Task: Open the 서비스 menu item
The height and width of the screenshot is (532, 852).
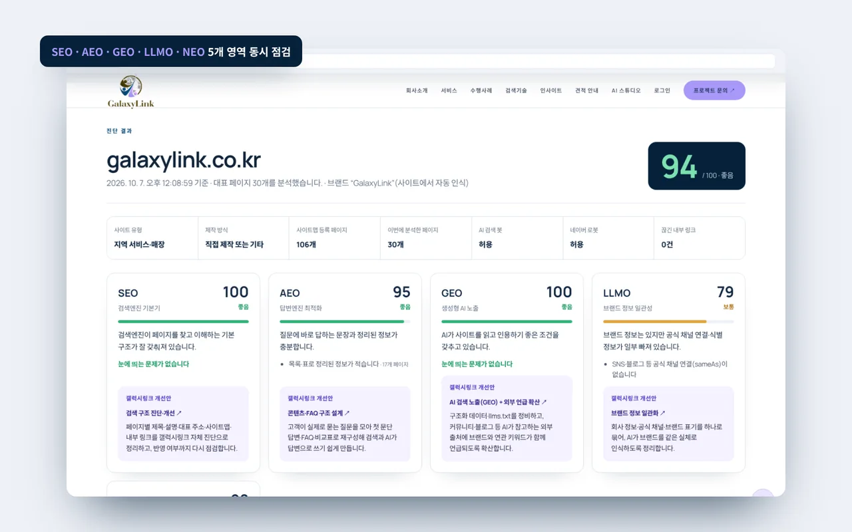Action: click(x=449, y=90)
